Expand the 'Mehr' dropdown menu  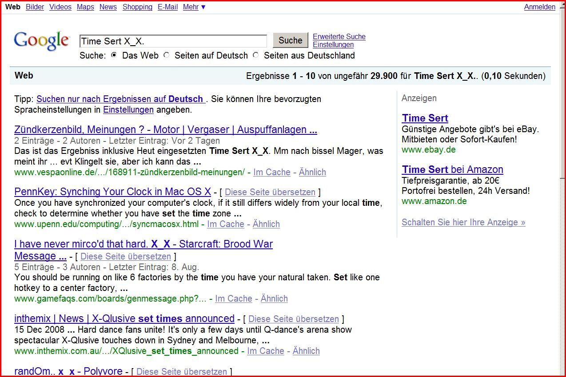click(x=194, y=7)
